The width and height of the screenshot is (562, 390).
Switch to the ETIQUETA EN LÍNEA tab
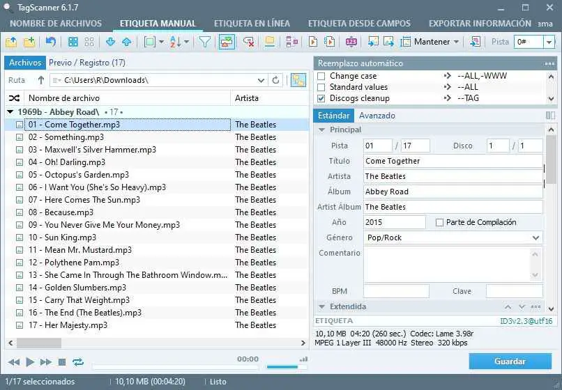point(251,23)
